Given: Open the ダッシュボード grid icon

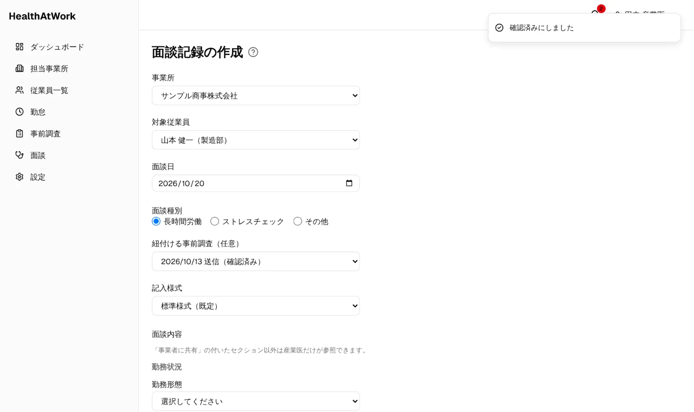Looking at the screenshot, I should pos(20,47).
